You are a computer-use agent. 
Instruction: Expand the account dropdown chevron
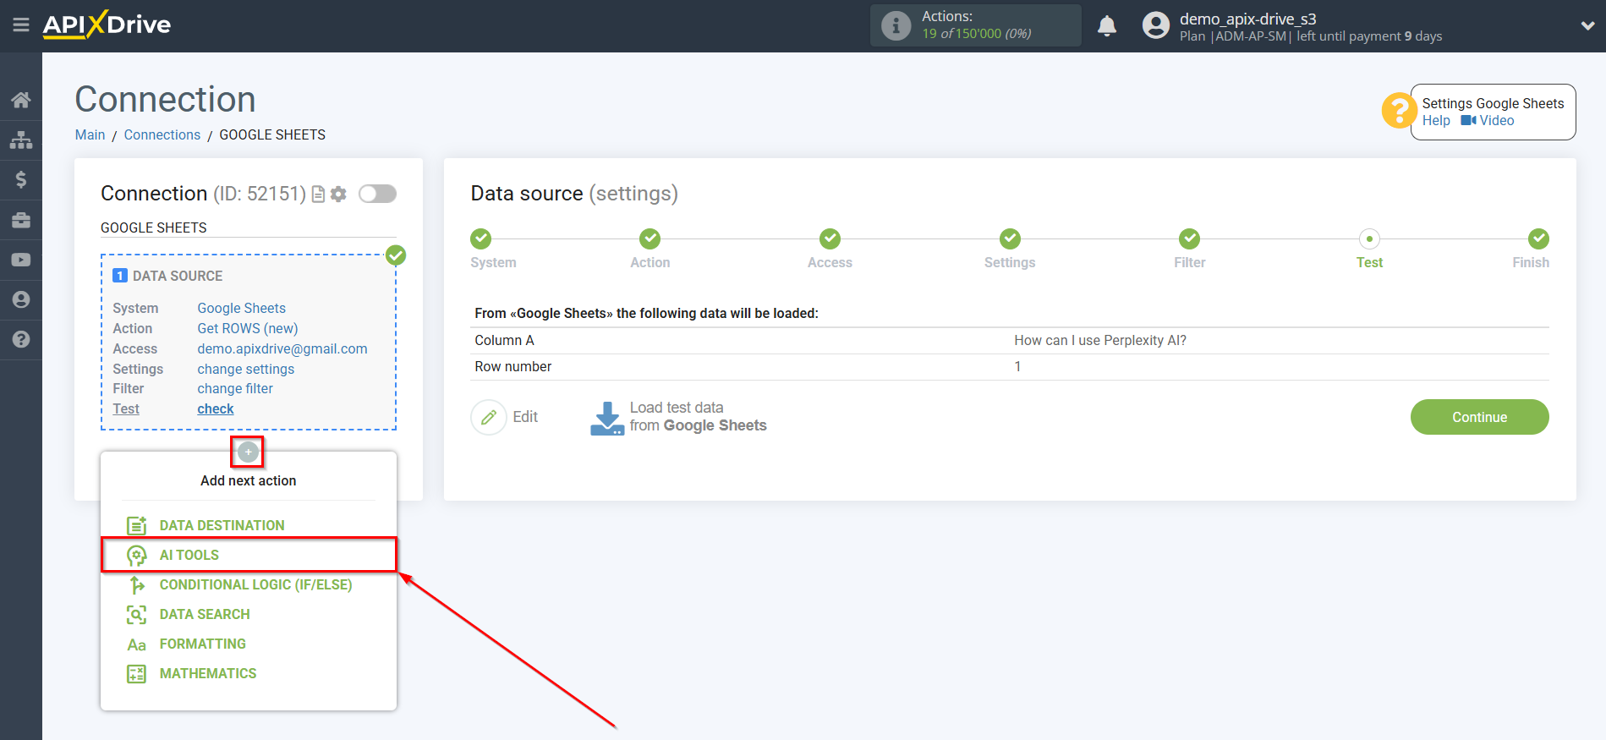coord(1587,26)
